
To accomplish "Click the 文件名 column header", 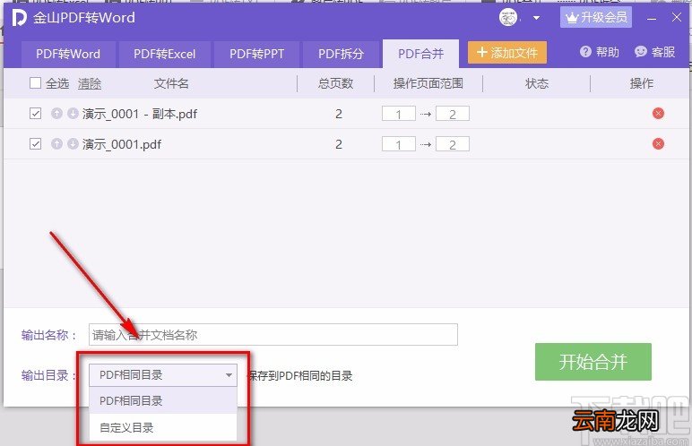I will tap(171, 83).
